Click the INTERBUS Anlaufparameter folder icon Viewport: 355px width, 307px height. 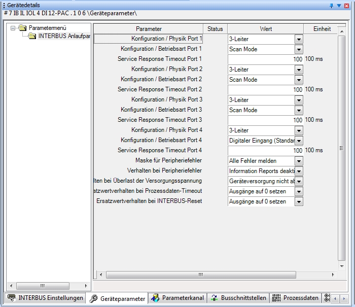32,36
